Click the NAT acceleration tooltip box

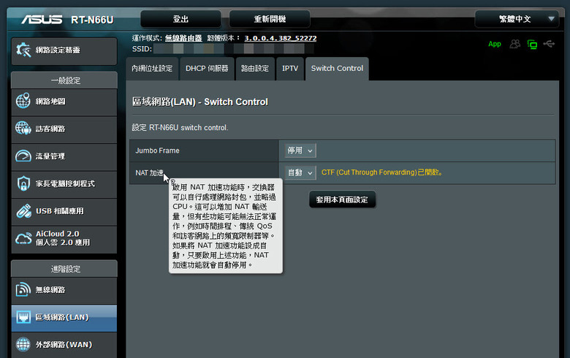(226, 226)
